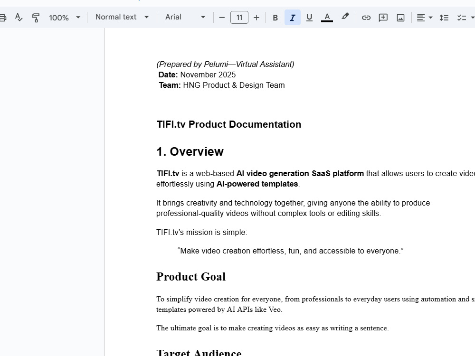The image size is (475, 356).
Task: Open the text alignment dropdown
Action: (424, 18)
